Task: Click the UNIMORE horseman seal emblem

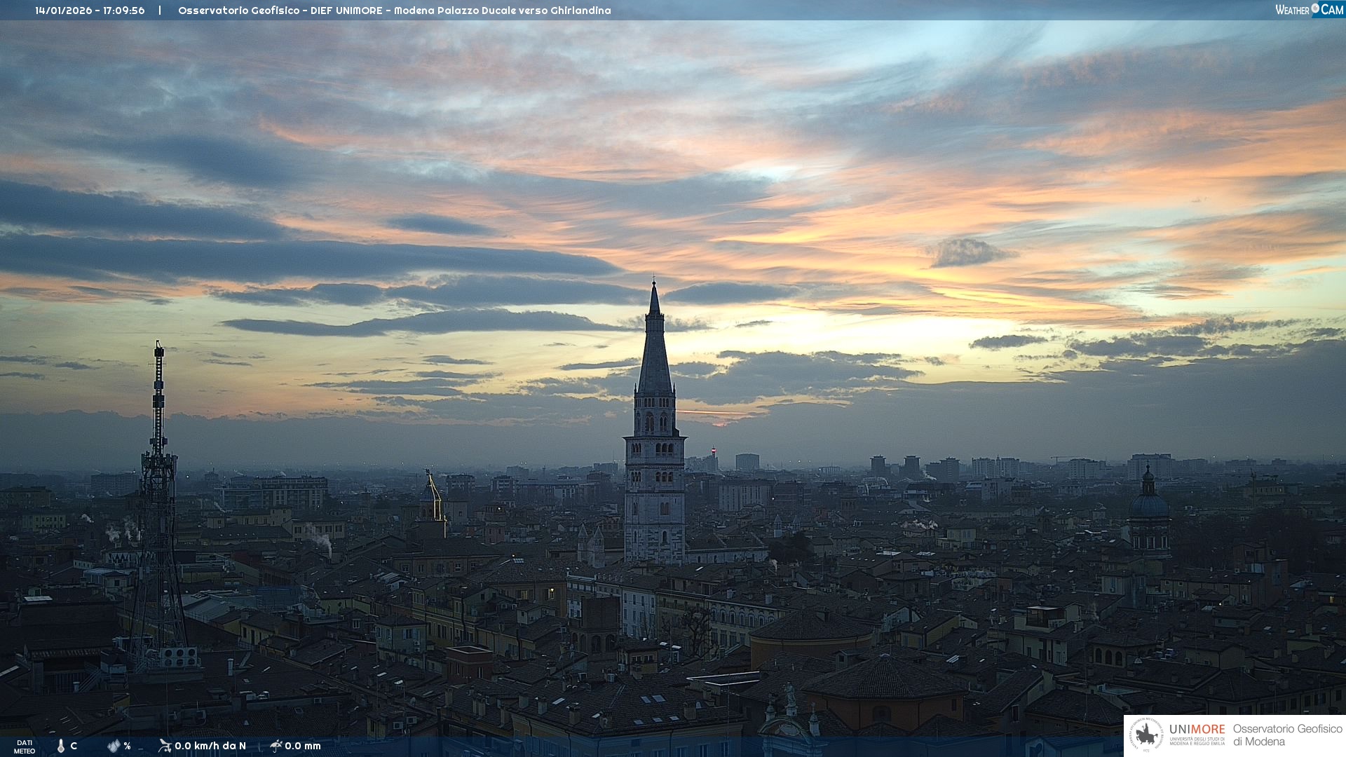Action: tap(1147, 735)
